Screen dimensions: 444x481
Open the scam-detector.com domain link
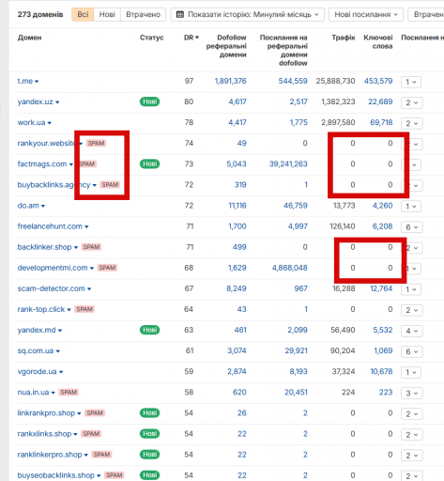[51, 288]
